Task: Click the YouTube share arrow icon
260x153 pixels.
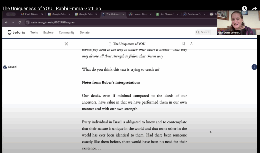Action: click(254, 8)
